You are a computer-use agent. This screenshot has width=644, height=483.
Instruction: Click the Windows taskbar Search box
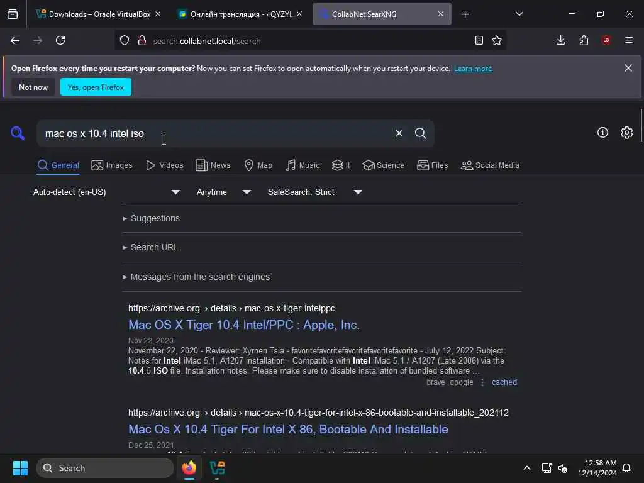pyautogui.click(x=105, y=468)
